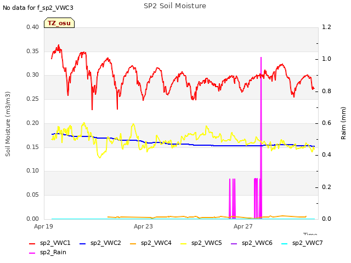Click the 0.35 left axis tick label
Screen dimensions: 351x263
(33, 51)
